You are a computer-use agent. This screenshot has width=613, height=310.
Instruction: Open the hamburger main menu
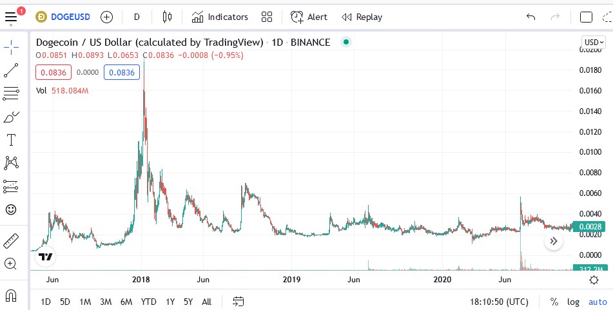(x=11, y=17)
